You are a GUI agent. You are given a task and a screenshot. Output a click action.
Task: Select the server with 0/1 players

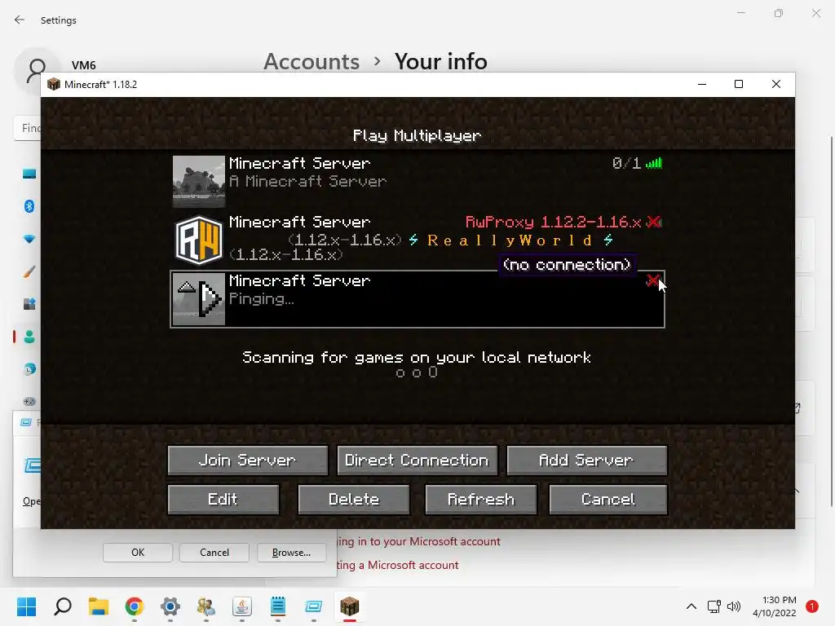click(x=417, y=181)
